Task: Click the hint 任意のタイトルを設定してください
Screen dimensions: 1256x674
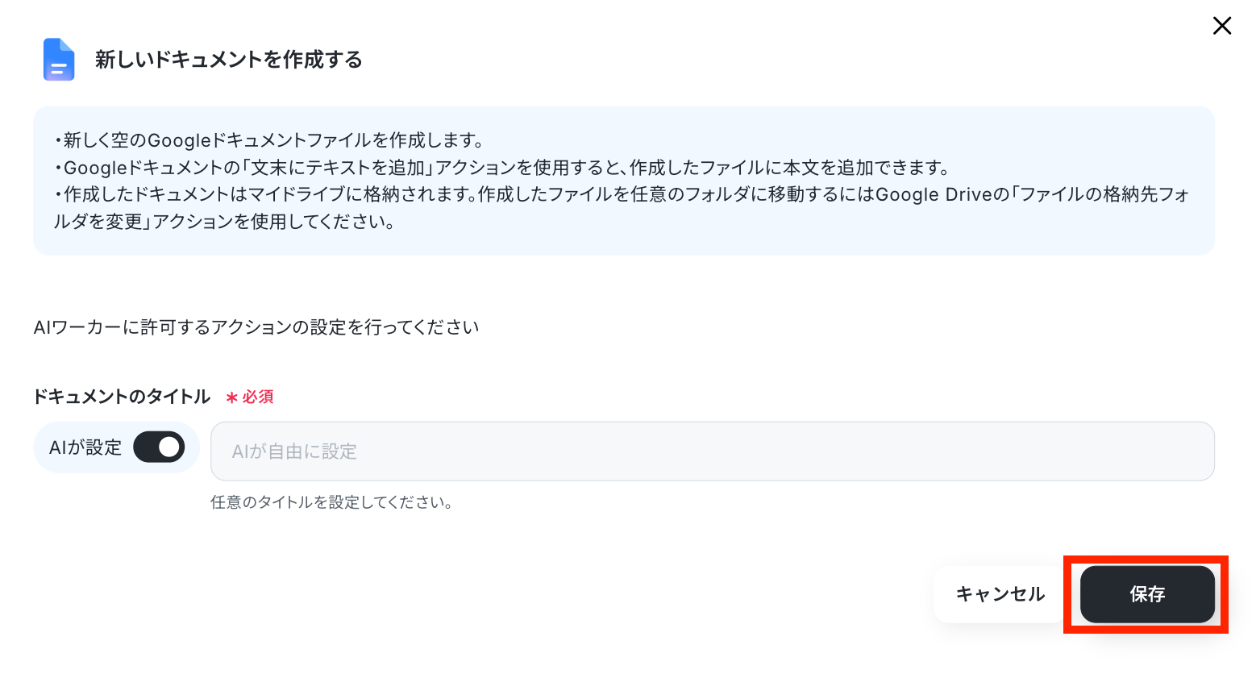Action: pos(331,502)
